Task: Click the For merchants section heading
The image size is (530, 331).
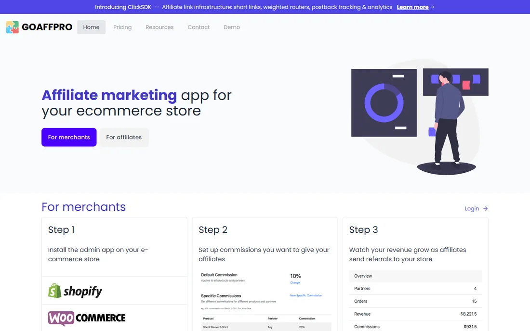Action: coord(83,207)
